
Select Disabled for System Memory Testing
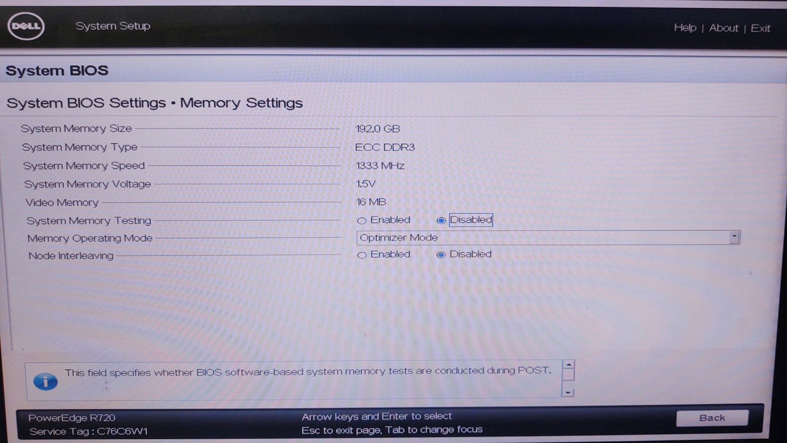(441, 221)
